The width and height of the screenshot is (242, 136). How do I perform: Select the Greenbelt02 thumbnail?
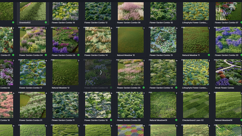point(33,11)
